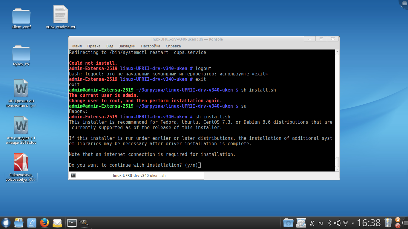Open the Файл menu in Konsole
Screen dimensions: 408x229
[x=77, y=46]
